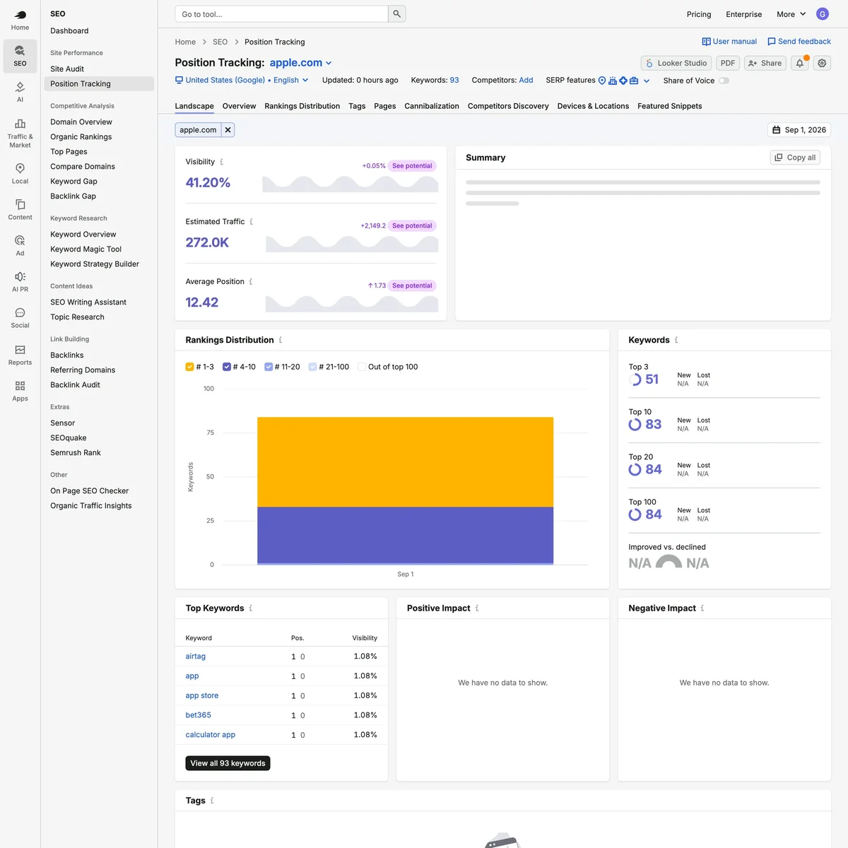
Task: Open the Apps sidebar section
Action: click(20, 391)
